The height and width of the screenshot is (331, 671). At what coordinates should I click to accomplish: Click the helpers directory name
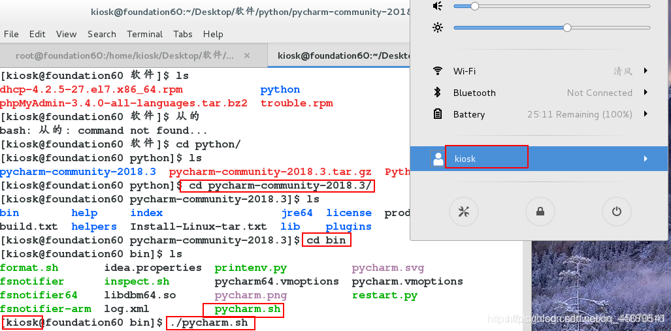pyautogui.click(x=94, y=227)
